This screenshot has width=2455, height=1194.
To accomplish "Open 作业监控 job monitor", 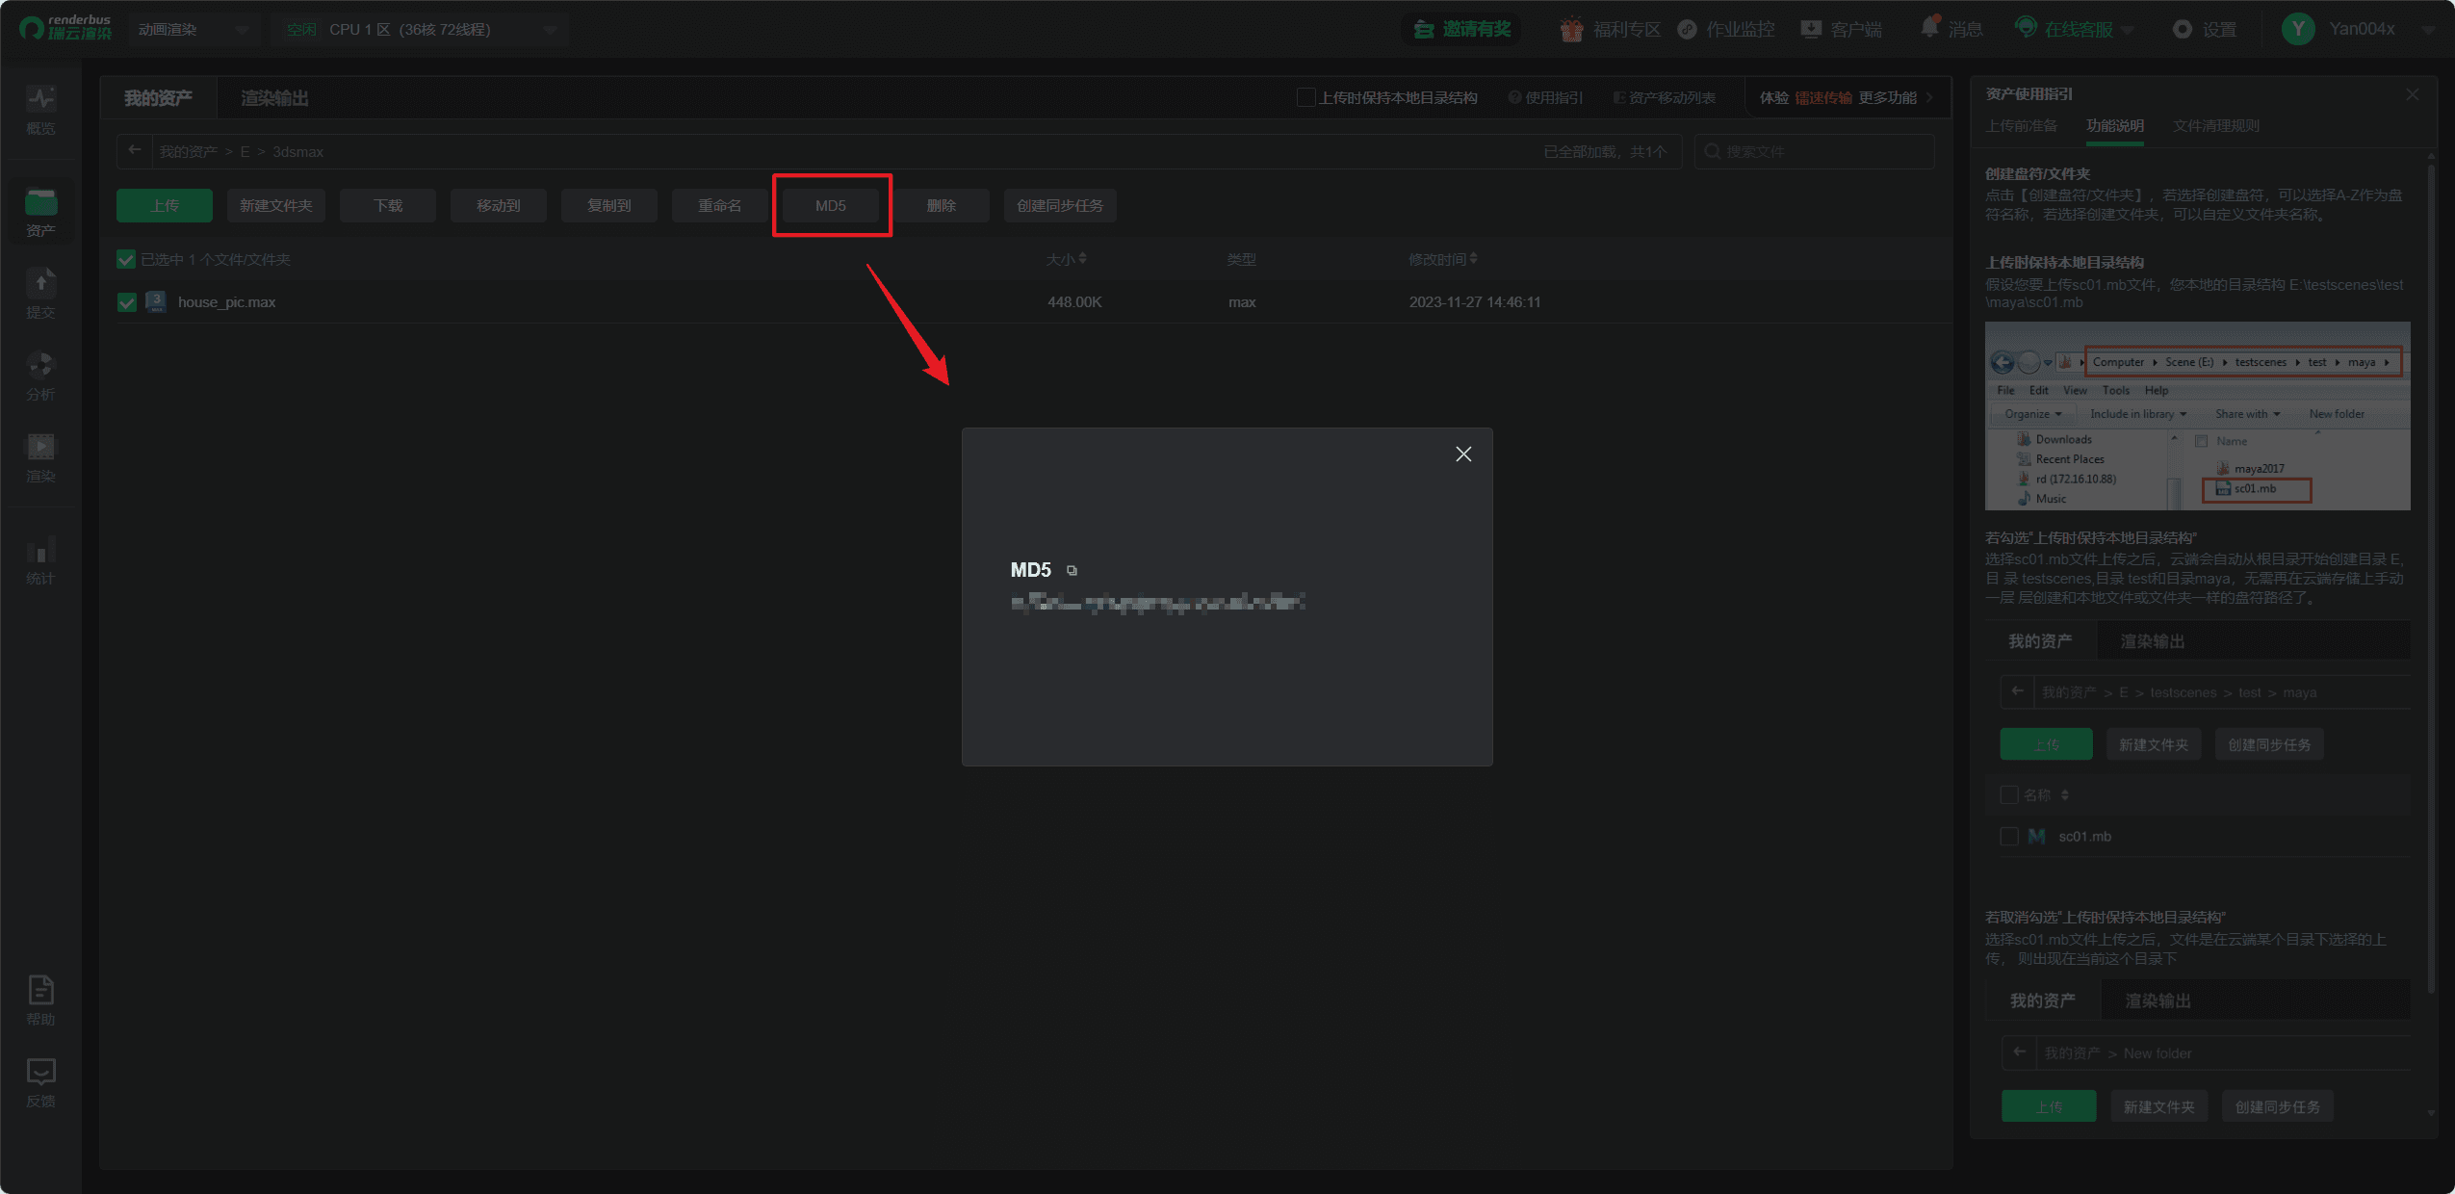I will (1726, 29).
